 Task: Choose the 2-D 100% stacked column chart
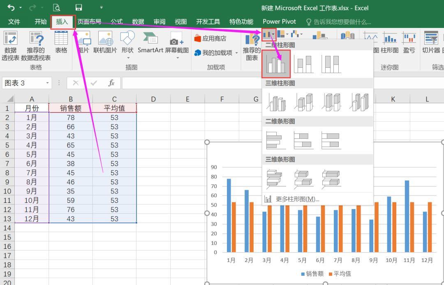click(x=331, y=64)
